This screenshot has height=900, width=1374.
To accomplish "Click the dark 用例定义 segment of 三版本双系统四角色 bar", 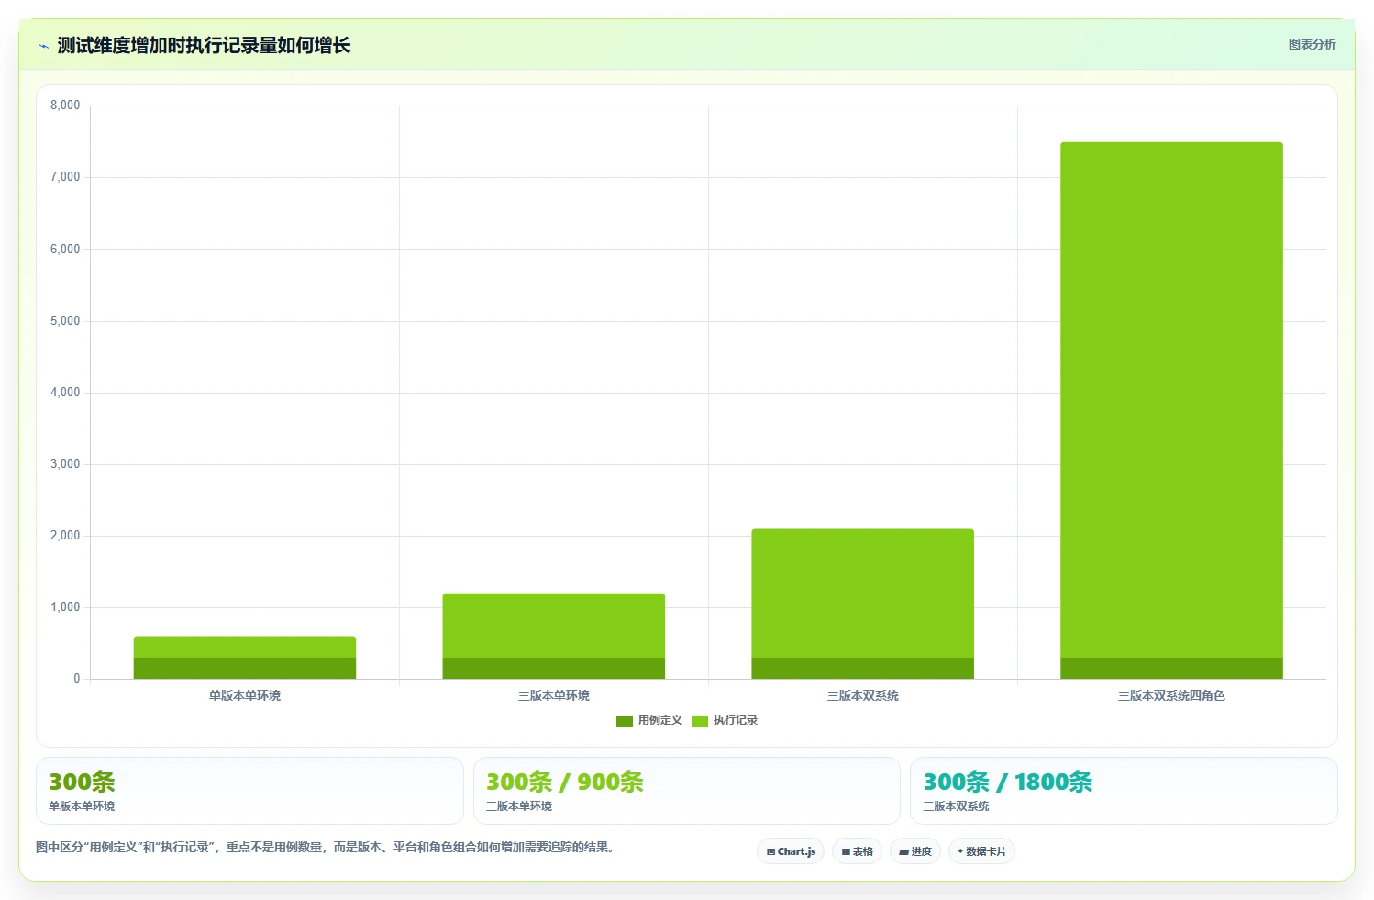I will [1171, 669].
